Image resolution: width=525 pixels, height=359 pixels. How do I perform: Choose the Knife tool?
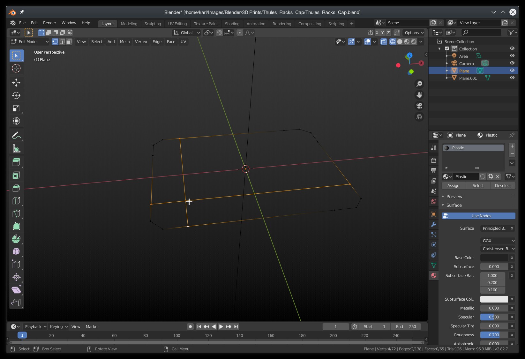coord(16,213)
